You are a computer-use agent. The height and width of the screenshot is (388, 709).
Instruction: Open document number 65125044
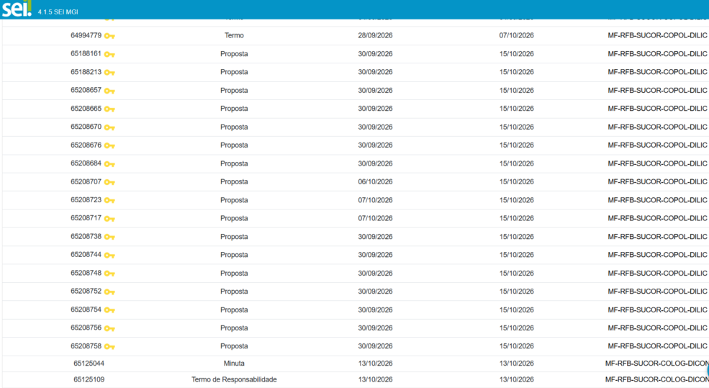[89, 363]
